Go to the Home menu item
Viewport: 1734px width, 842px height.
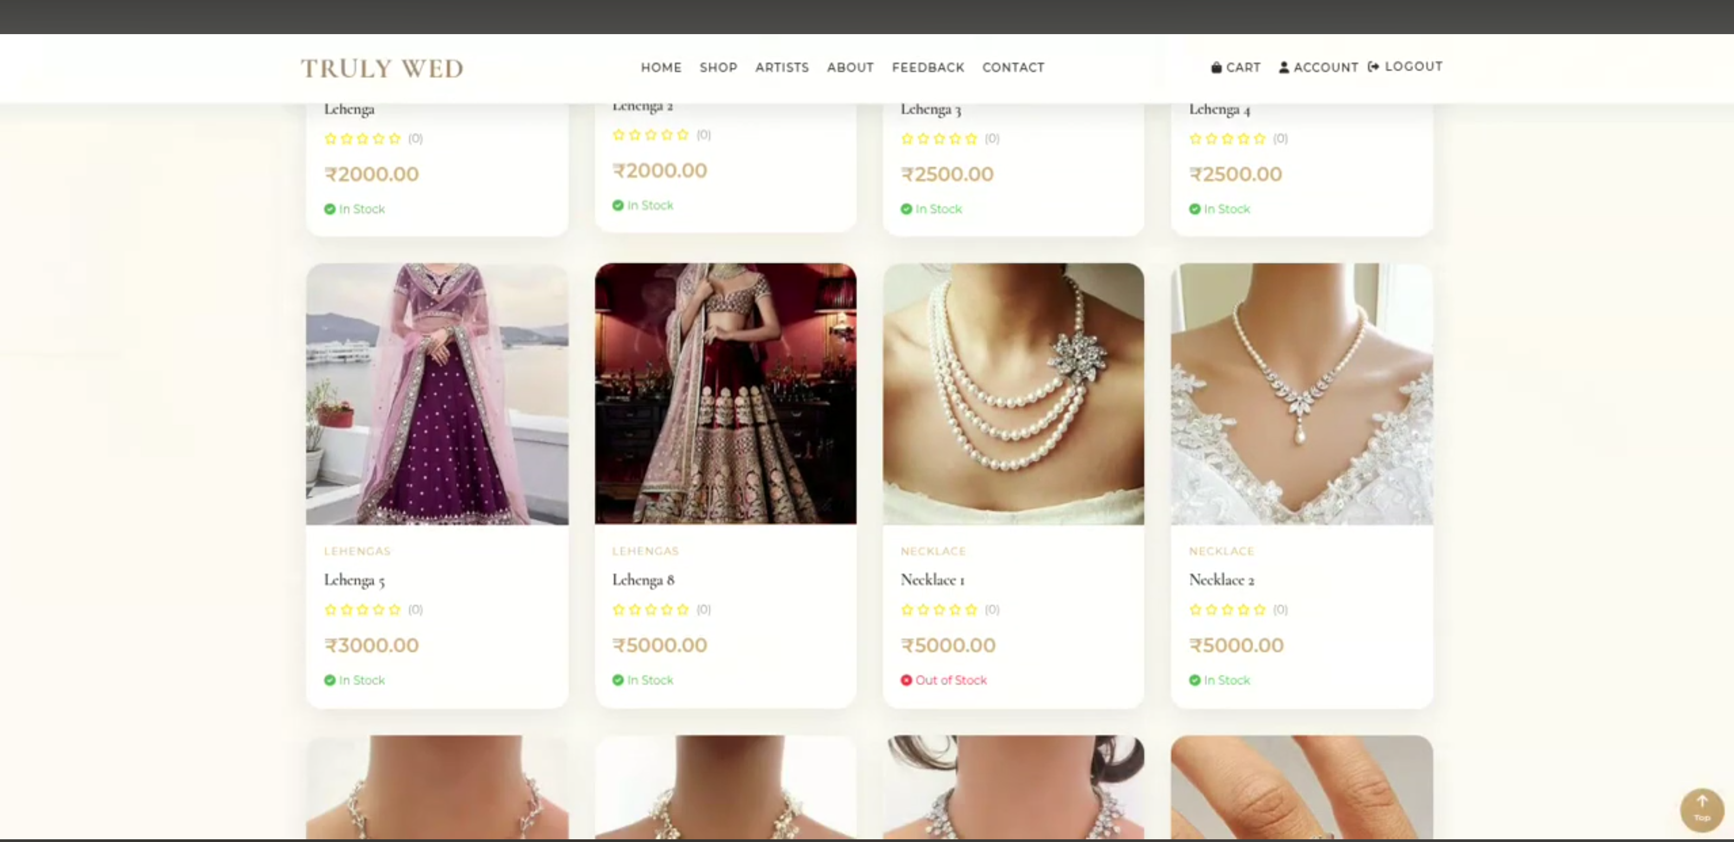(x=661, y=67)
